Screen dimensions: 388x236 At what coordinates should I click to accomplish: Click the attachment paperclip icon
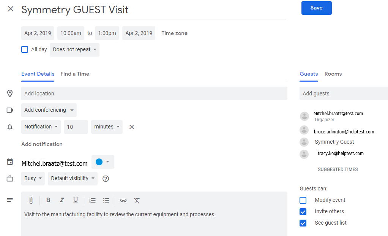click(31, 200)
